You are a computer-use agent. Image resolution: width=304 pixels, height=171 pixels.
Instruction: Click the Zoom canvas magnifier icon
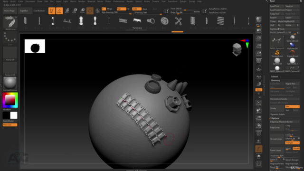tap(258, 38)
